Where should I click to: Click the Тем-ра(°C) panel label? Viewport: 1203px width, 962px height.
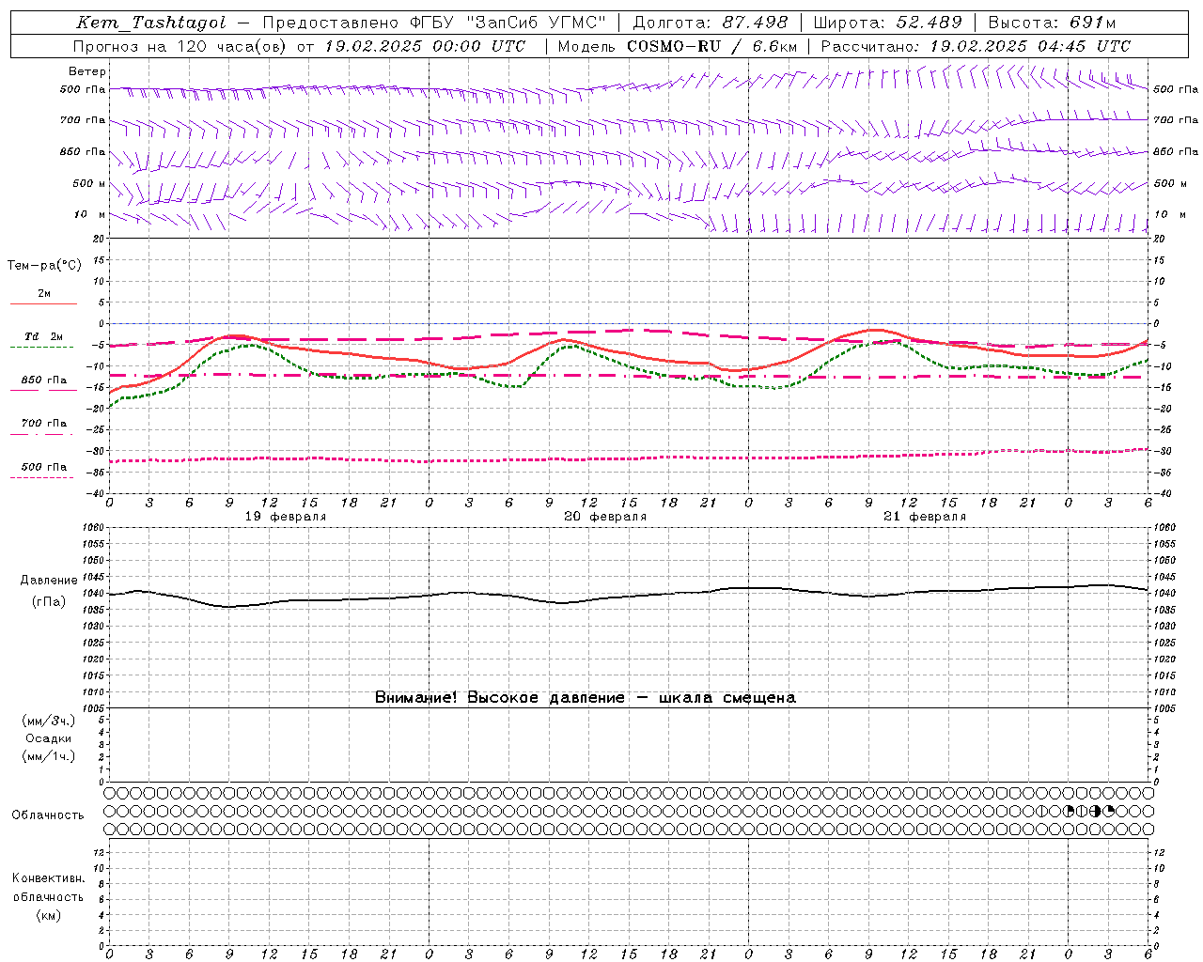coord(44,266)
